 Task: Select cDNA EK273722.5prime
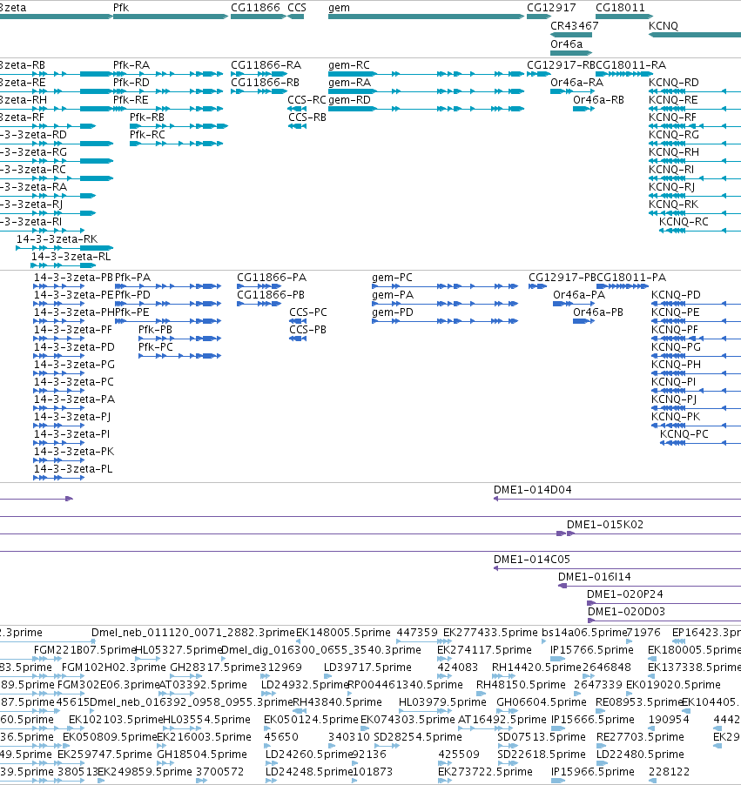point(485,771)
